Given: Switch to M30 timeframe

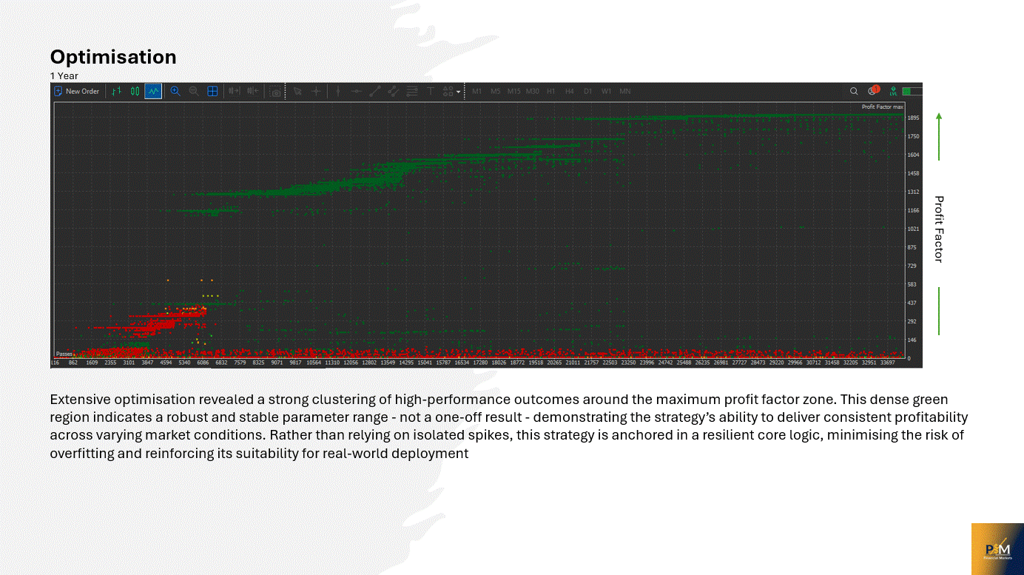Looking at the screenshot, I should pyautogui.click(x=533, y=91).
